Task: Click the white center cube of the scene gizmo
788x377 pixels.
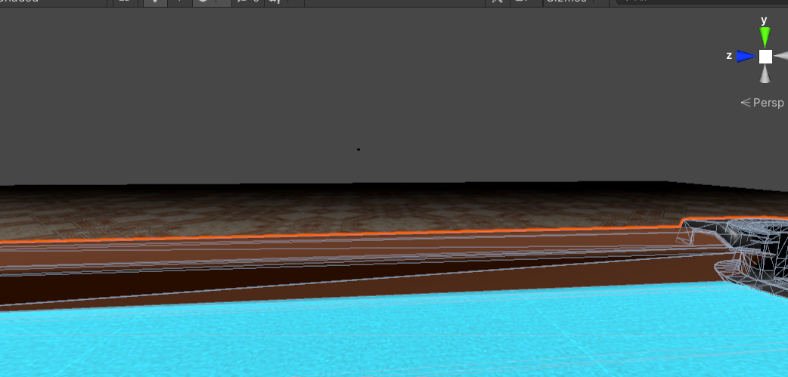Action: coord(765,56)
